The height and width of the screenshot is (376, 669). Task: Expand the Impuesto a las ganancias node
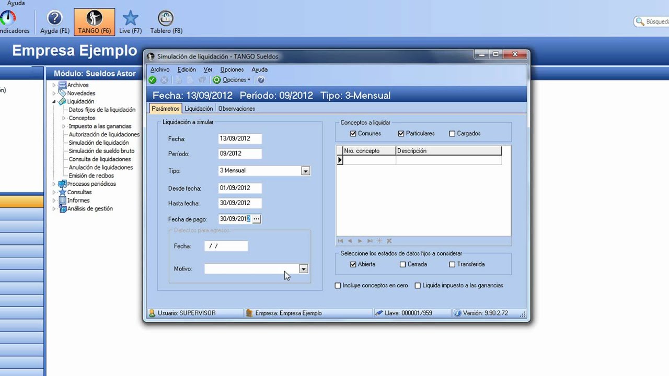point(64,126)
